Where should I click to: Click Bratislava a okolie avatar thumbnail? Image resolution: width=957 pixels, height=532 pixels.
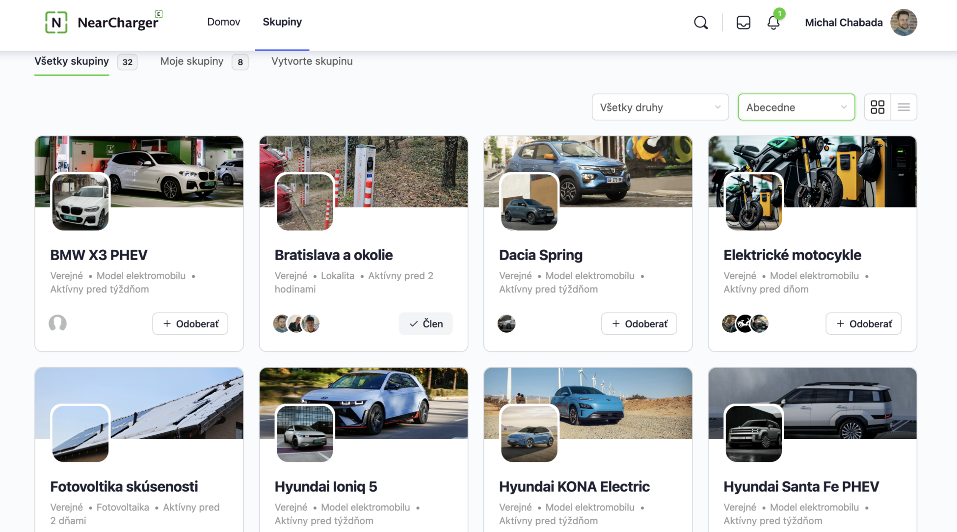click(305, 202)
